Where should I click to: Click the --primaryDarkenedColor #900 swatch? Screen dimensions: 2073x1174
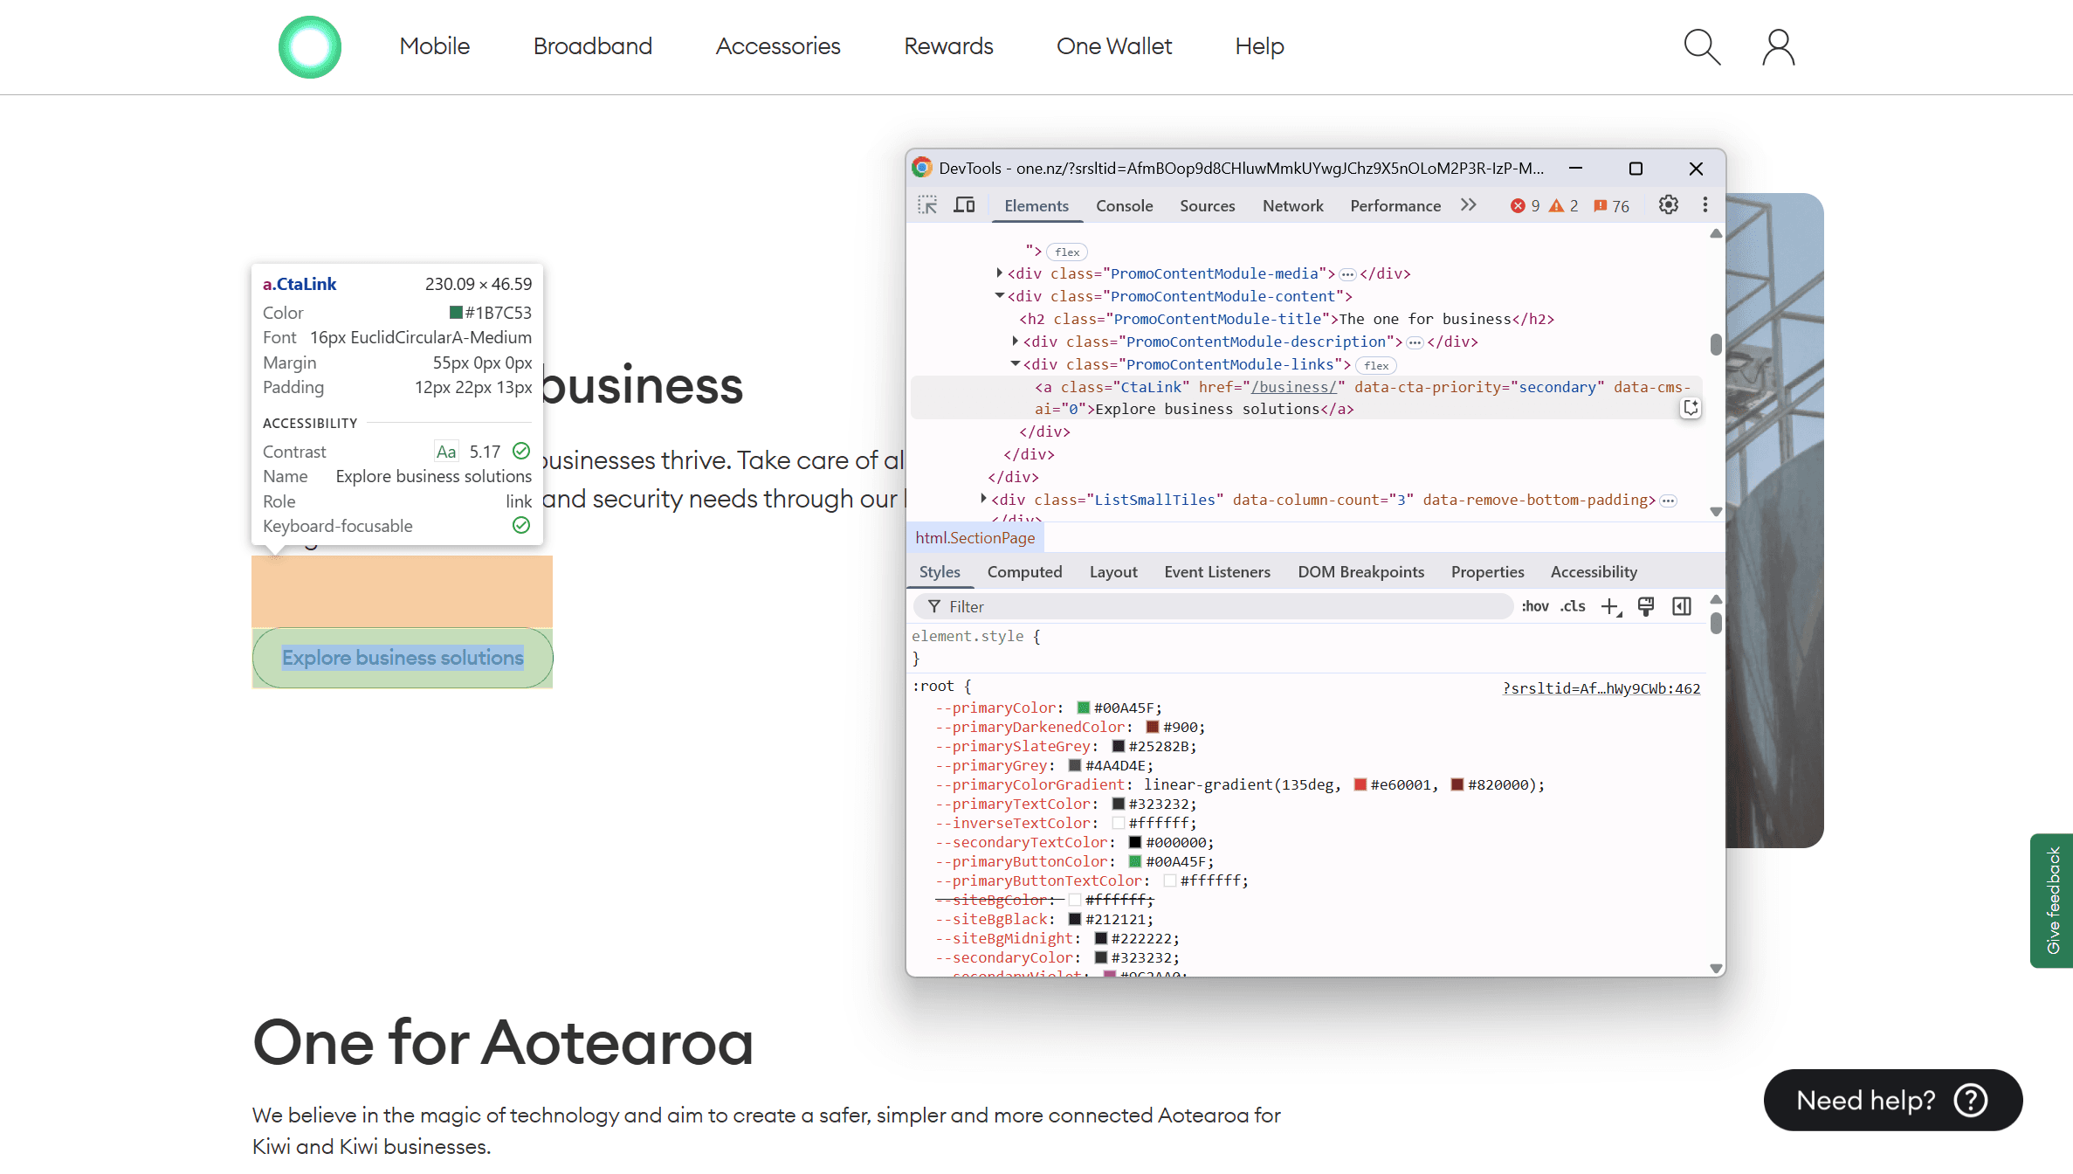point(1152,728)
